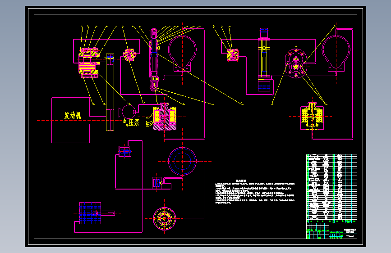Click the yellow valve section at lower right
391x253 pixels.
pos(312,117)
